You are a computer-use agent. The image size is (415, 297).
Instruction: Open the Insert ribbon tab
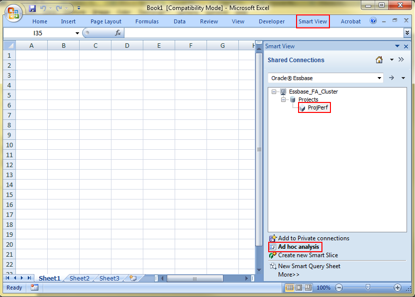68,21
